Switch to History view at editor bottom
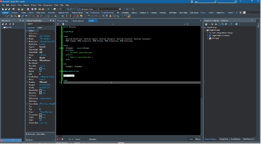This screenshot has width=261, height=144. (x=198, y=139)
